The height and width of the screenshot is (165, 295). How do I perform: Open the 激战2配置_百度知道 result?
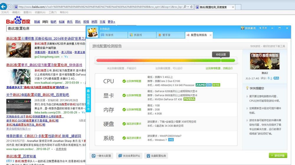click(21, 156)
